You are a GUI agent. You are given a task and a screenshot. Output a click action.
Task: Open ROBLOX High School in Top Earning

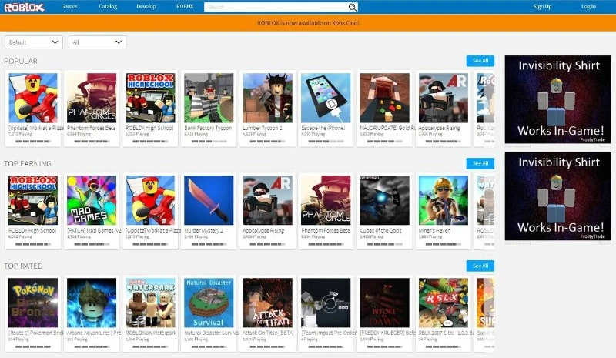33,200
